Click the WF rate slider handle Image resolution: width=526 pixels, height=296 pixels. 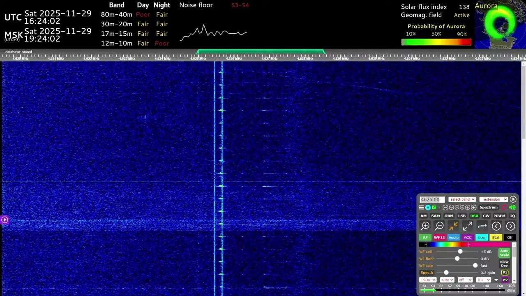point(475,266)
